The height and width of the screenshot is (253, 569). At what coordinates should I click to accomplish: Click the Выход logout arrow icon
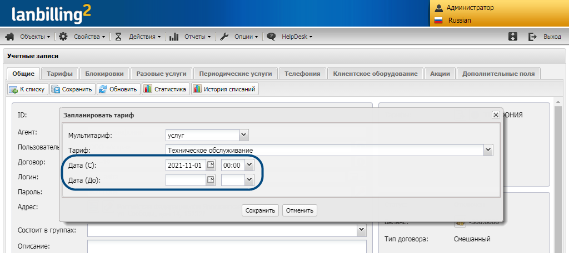532,37
